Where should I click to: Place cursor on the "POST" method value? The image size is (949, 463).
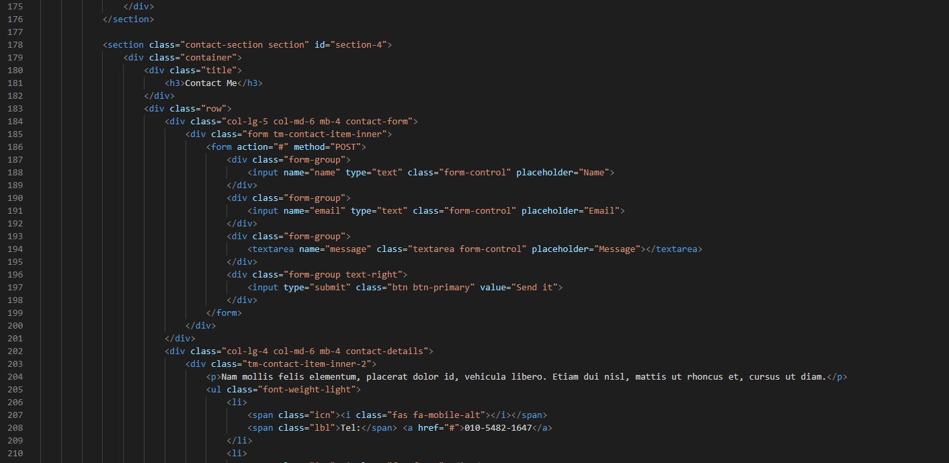point(347,147)
